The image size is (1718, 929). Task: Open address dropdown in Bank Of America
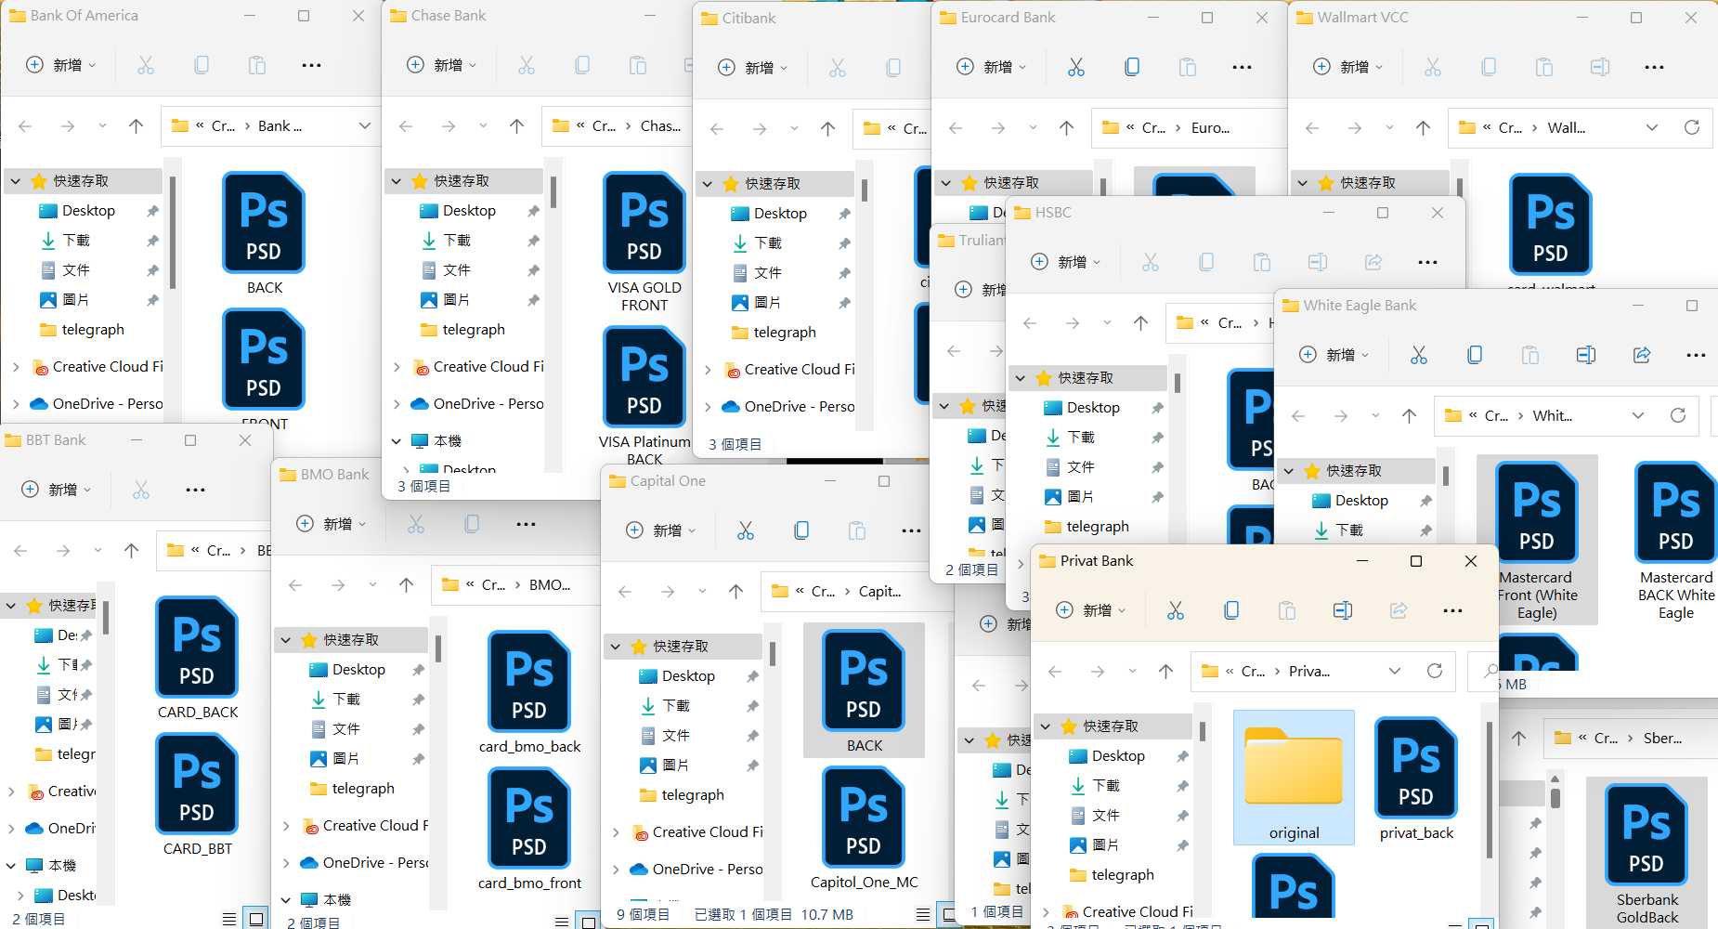point(365,125)
